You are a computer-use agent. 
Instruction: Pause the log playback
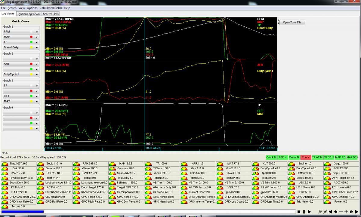304,212
